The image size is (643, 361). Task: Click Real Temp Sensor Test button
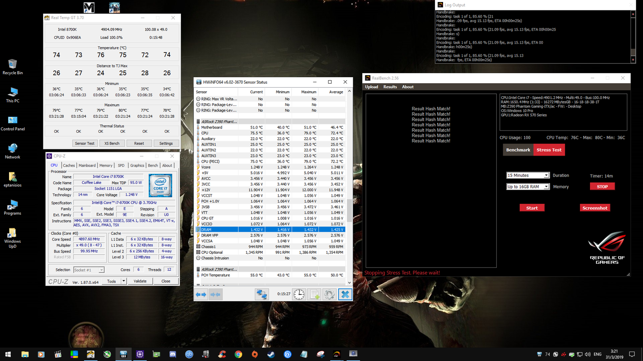click(x=84, y=143)
